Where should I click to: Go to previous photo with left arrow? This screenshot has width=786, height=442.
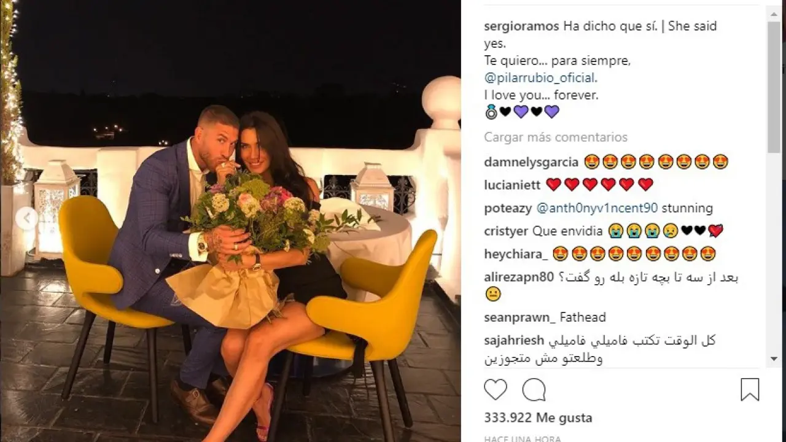click(26, 219)
